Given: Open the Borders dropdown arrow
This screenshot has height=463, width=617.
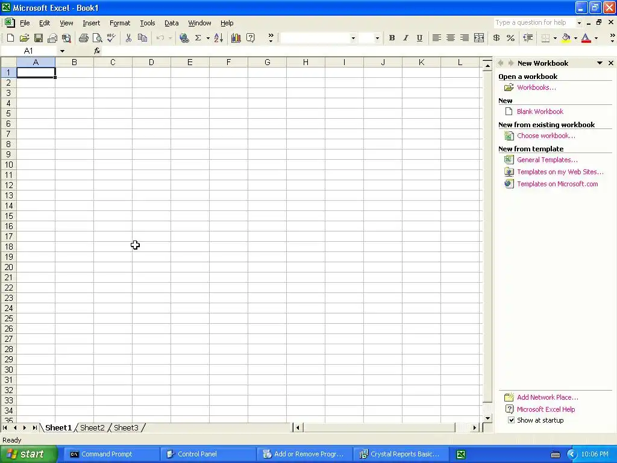Looking at the screenshot, I should pyautogui.click(x=555, y=38).
